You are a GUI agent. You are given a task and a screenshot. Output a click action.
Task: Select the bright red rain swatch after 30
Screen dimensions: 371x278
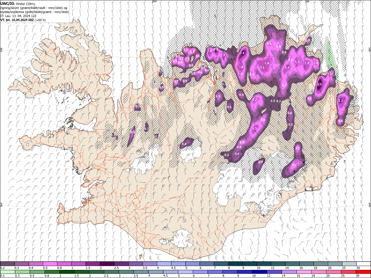[363, 272]
